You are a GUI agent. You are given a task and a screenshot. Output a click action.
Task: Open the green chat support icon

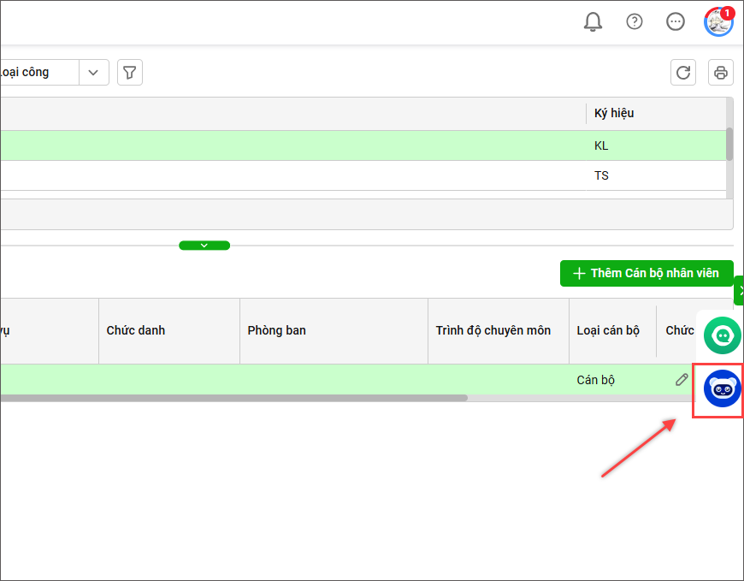pos(723,335)
